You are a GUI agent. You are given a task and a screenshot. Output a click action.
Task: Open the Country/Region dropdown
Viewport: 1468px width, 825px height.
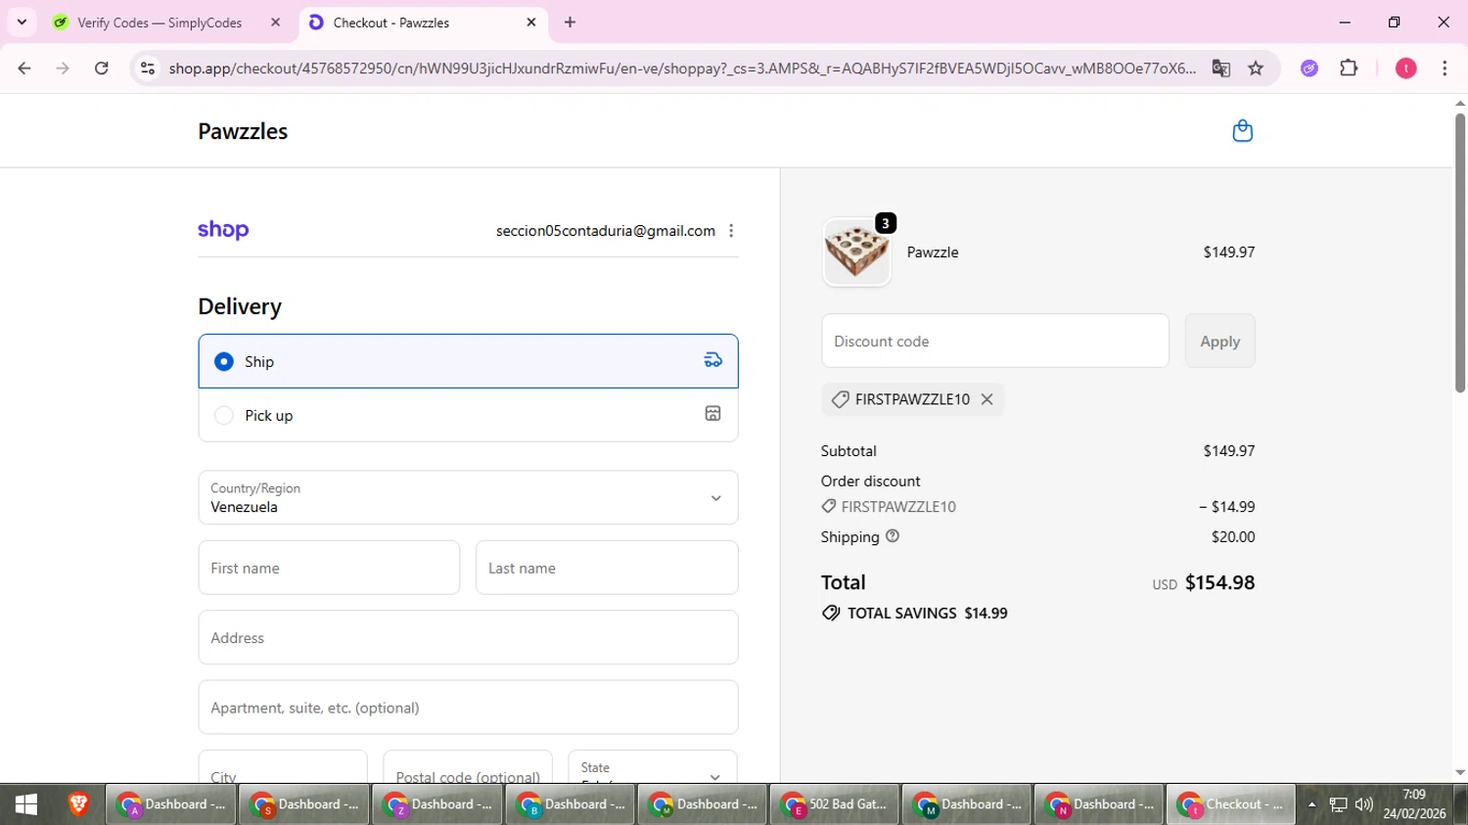[x=468, y=497]
